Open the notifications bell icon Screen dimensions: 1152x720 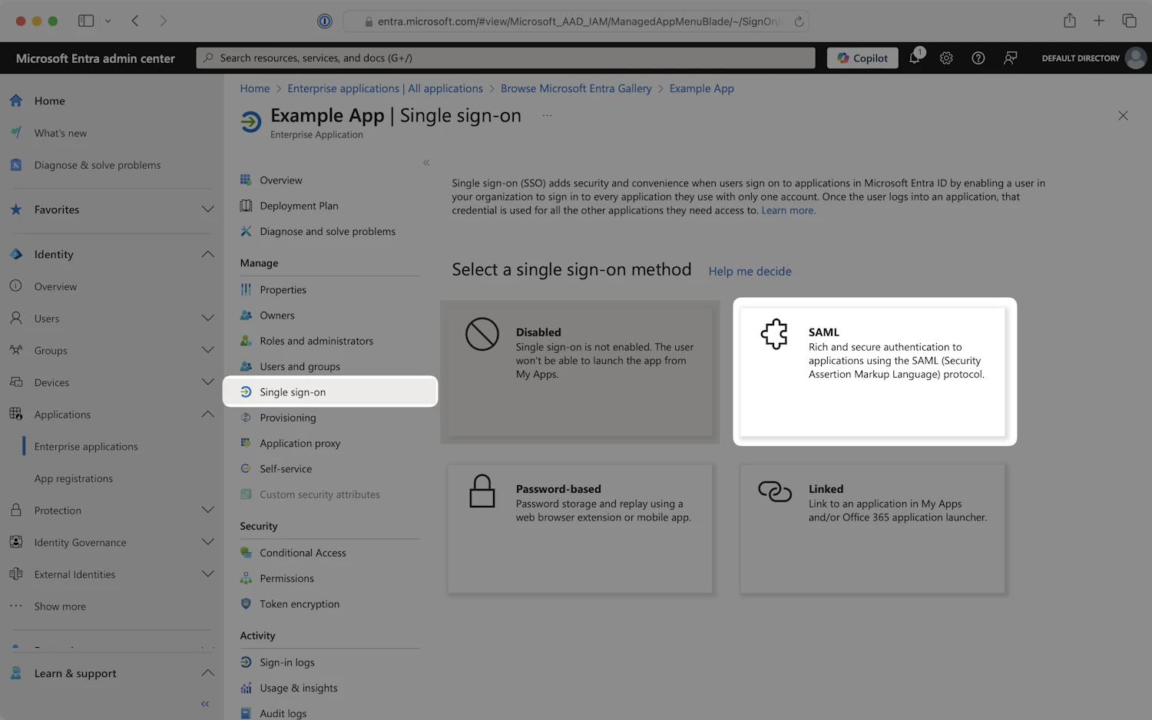[915, 58]
